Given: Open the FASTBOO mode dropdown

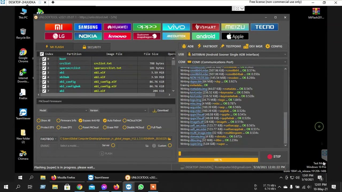Looking at the screenshot, I should 48,139.
